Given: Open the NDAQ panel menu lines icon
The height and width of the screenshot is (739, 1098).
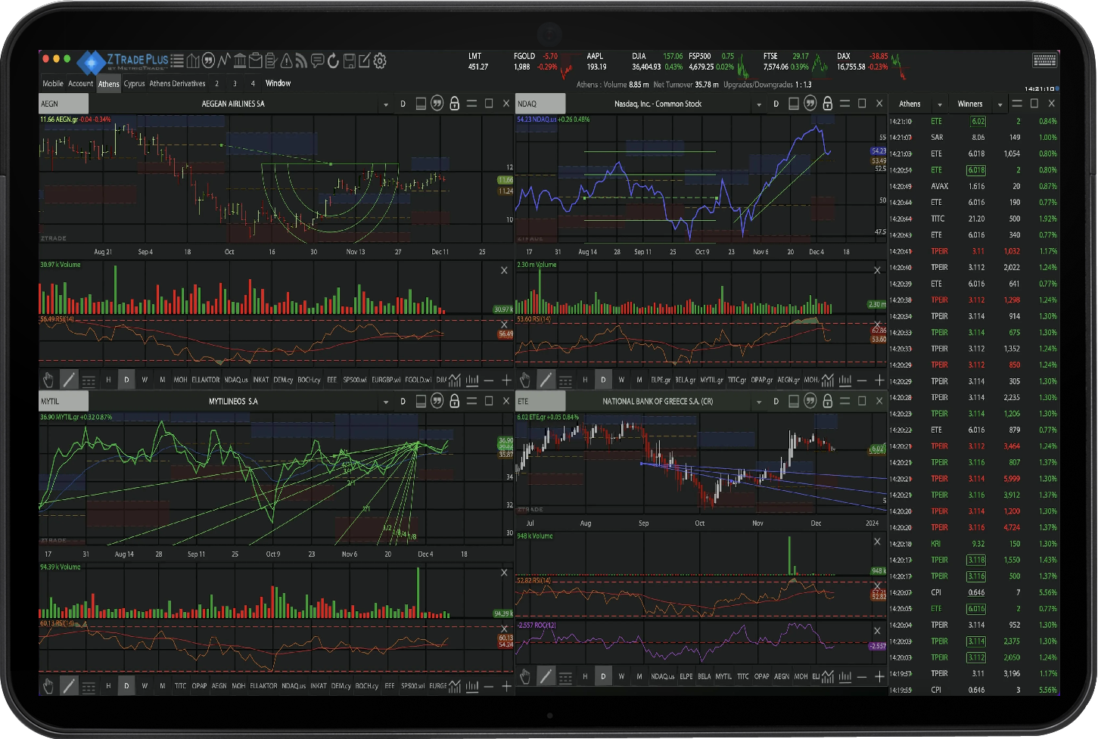Looking at the screenshot, I should (844, 104).
